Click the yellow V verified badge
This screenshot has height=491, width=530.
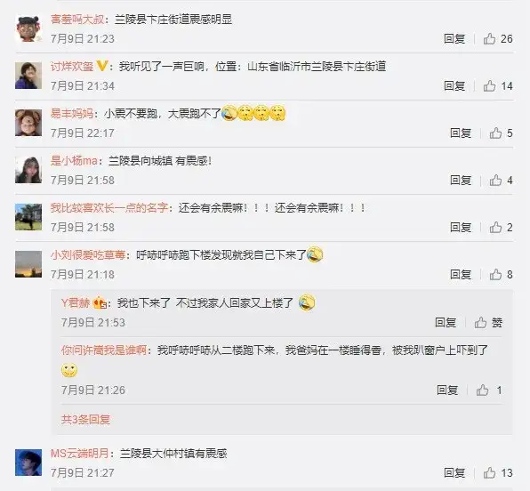[101, 66]
